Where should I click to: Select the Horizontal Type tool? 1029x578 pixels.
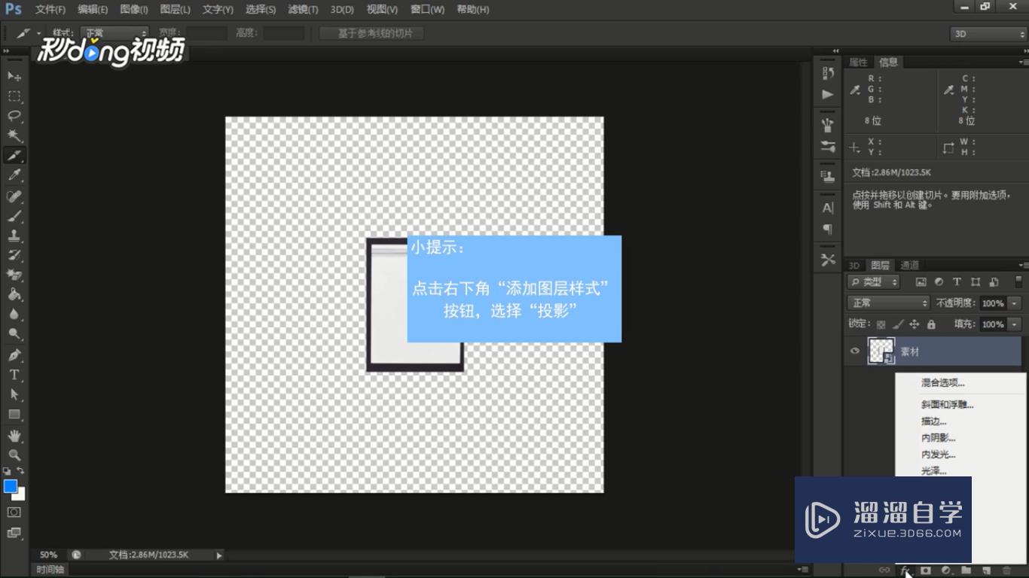click(x=14, y=374)
